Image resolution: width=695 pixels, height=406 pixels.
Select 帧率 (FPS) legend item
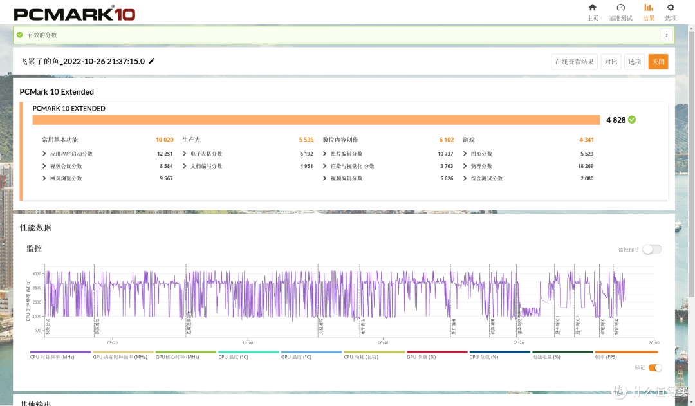tap(625, 355)
